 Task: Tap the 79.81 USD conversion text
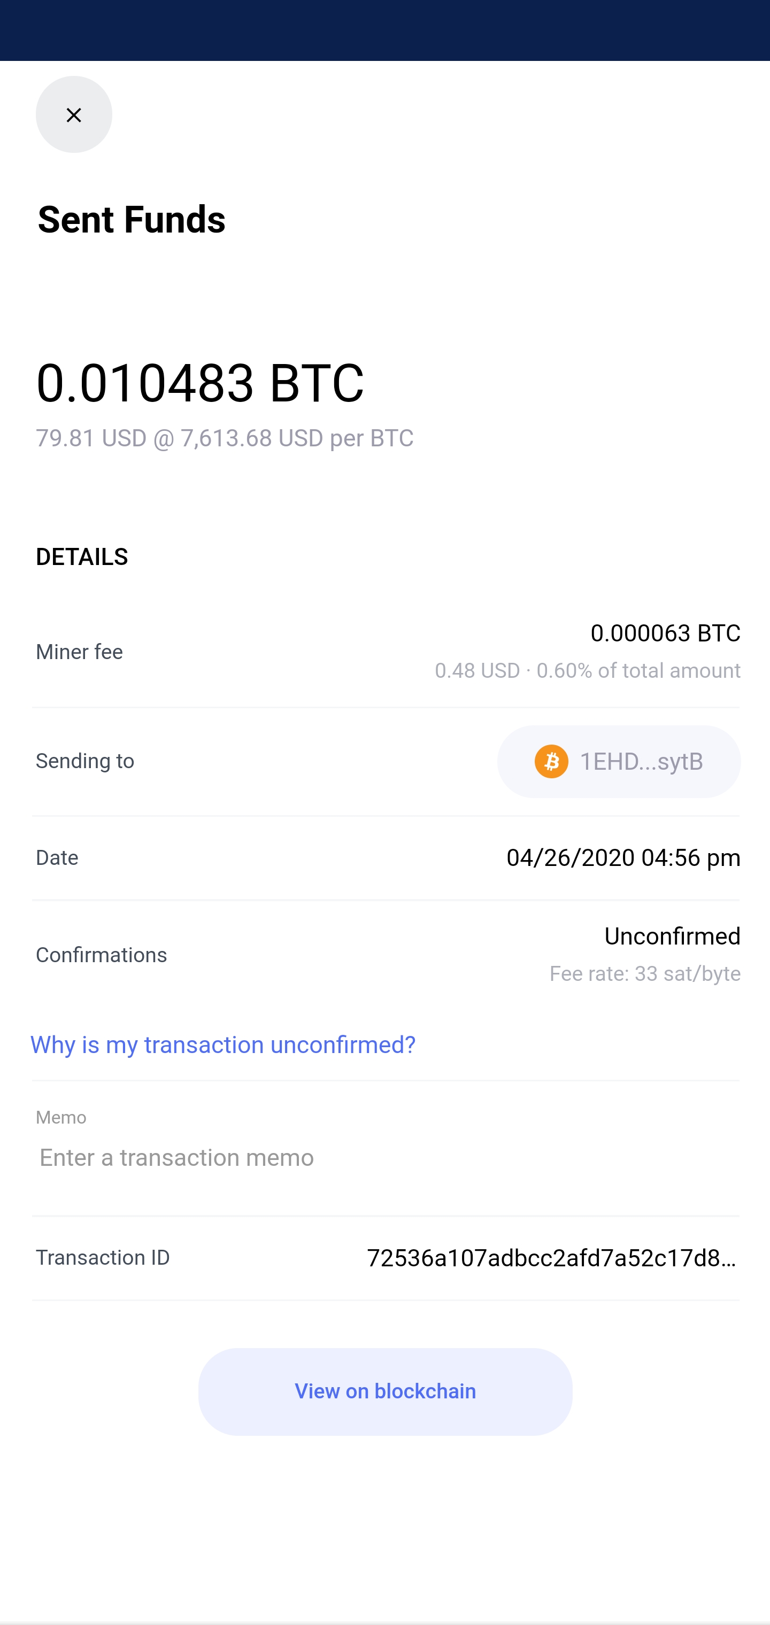click(224, 438)
